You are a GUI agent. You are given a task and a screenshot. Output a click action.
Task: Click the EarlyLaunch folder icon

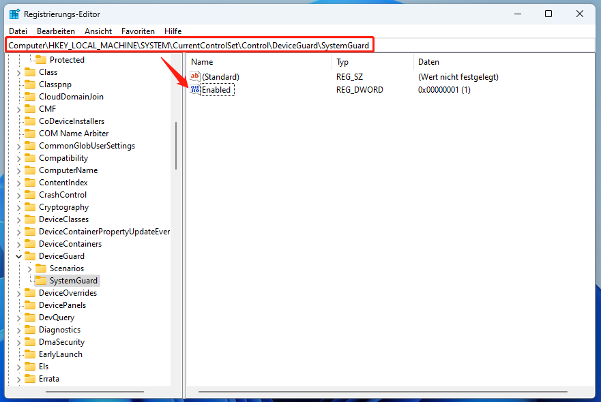[30, 354]
